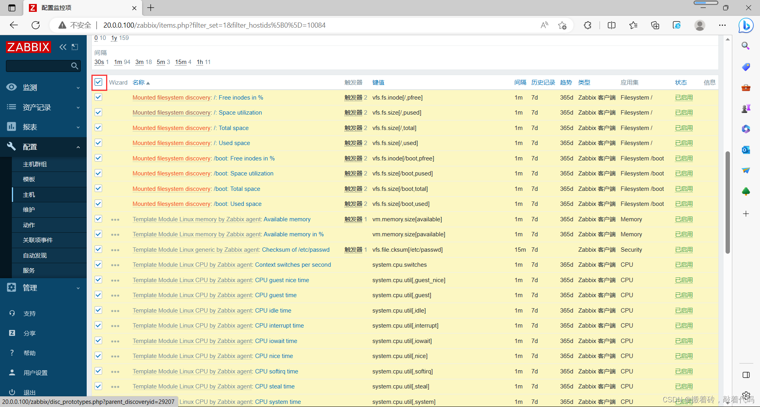Open the /: Used space item link
Viewport: 760px width, 407px height.
234,143
